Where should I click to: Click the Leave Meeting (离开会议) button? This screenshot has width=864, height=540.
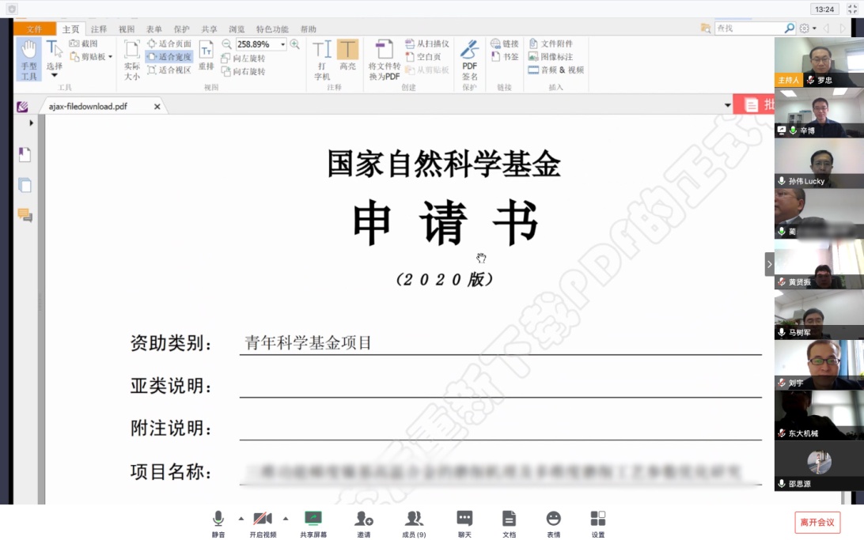(x=817, y=523)
